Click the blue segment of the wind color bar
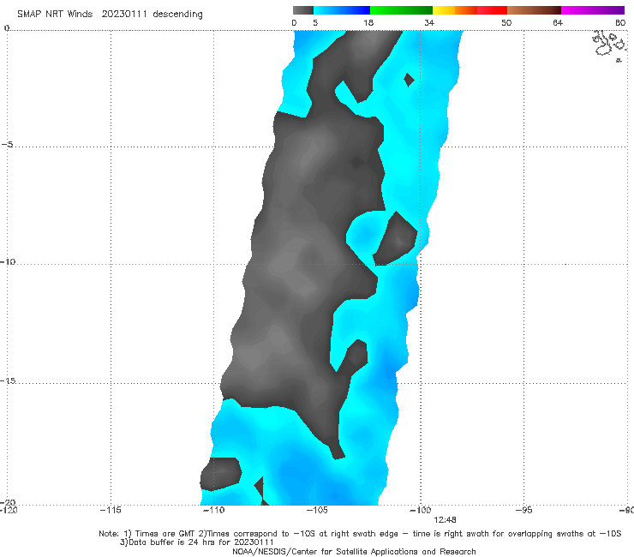 coord(342,10)
